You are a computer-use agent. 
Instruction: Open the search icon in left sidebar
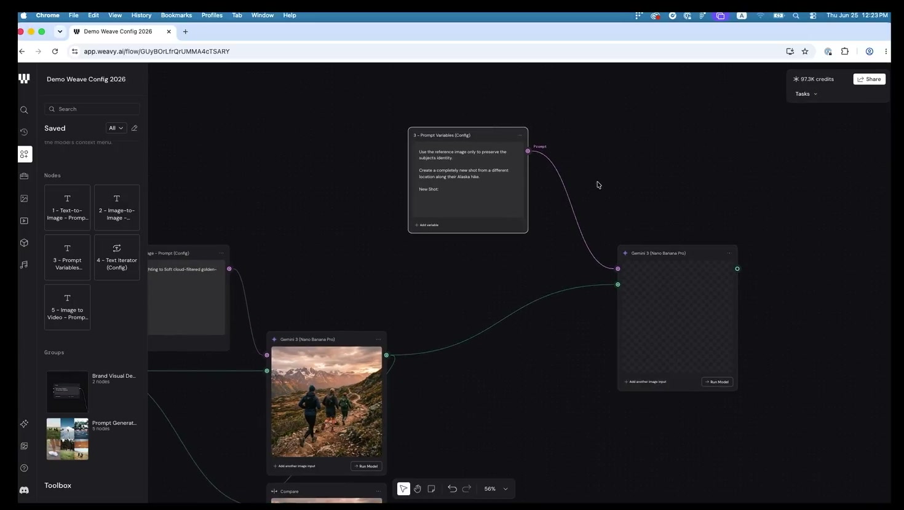[24, 110]
